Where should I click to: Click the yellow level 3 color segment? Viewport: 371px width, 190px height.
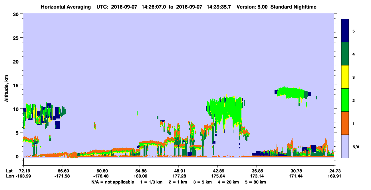(x=345, y=77)
